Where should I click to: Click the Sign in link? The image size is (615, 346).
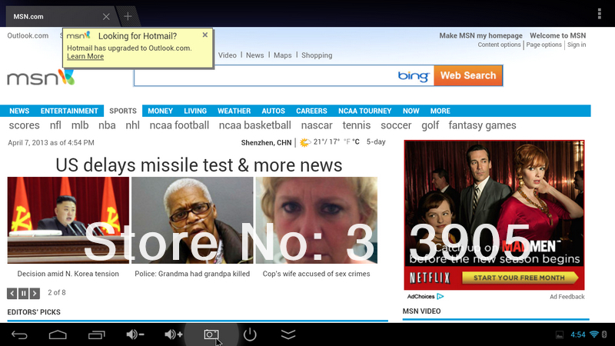pos(577,45)
